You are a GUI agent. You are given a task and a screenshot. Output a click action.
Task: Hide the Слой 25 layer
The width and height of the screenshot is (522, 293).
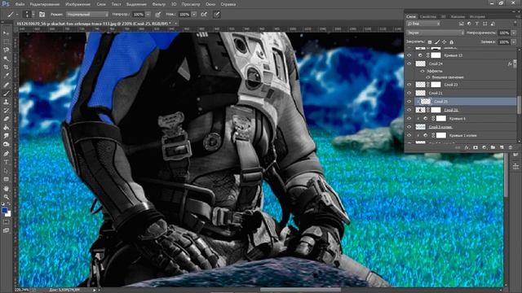[409, 101]
